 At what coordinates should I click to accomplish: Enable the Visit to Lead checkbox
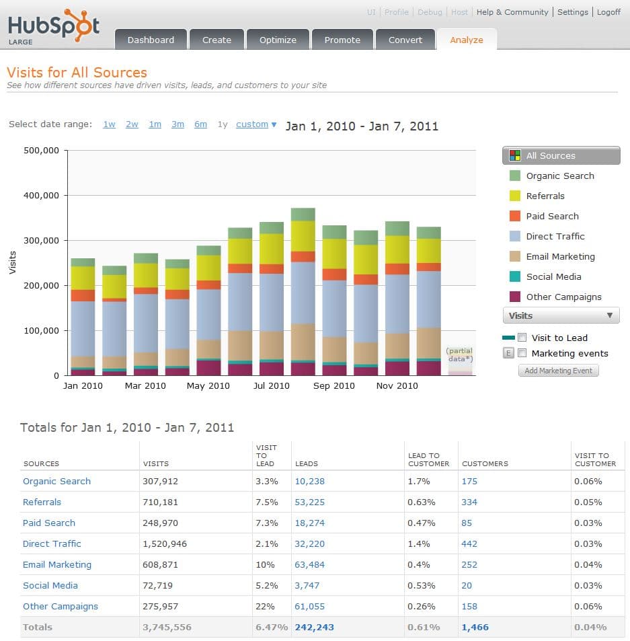coord(522,338)
